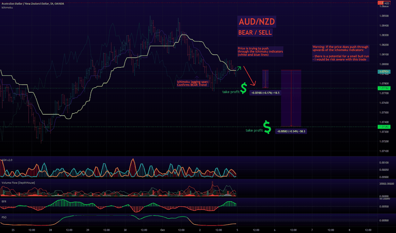Select the small short-position box near 1.07750

pyautogui.click(x=265, y=79)
